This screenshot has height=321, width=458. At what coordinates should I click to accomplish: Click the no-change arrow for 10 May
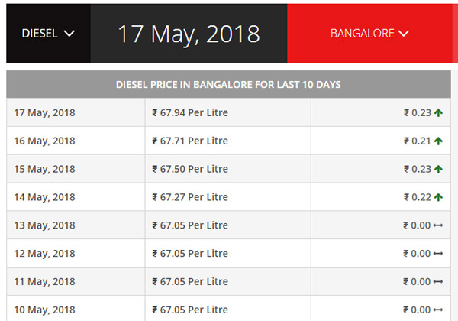point(439,310)
